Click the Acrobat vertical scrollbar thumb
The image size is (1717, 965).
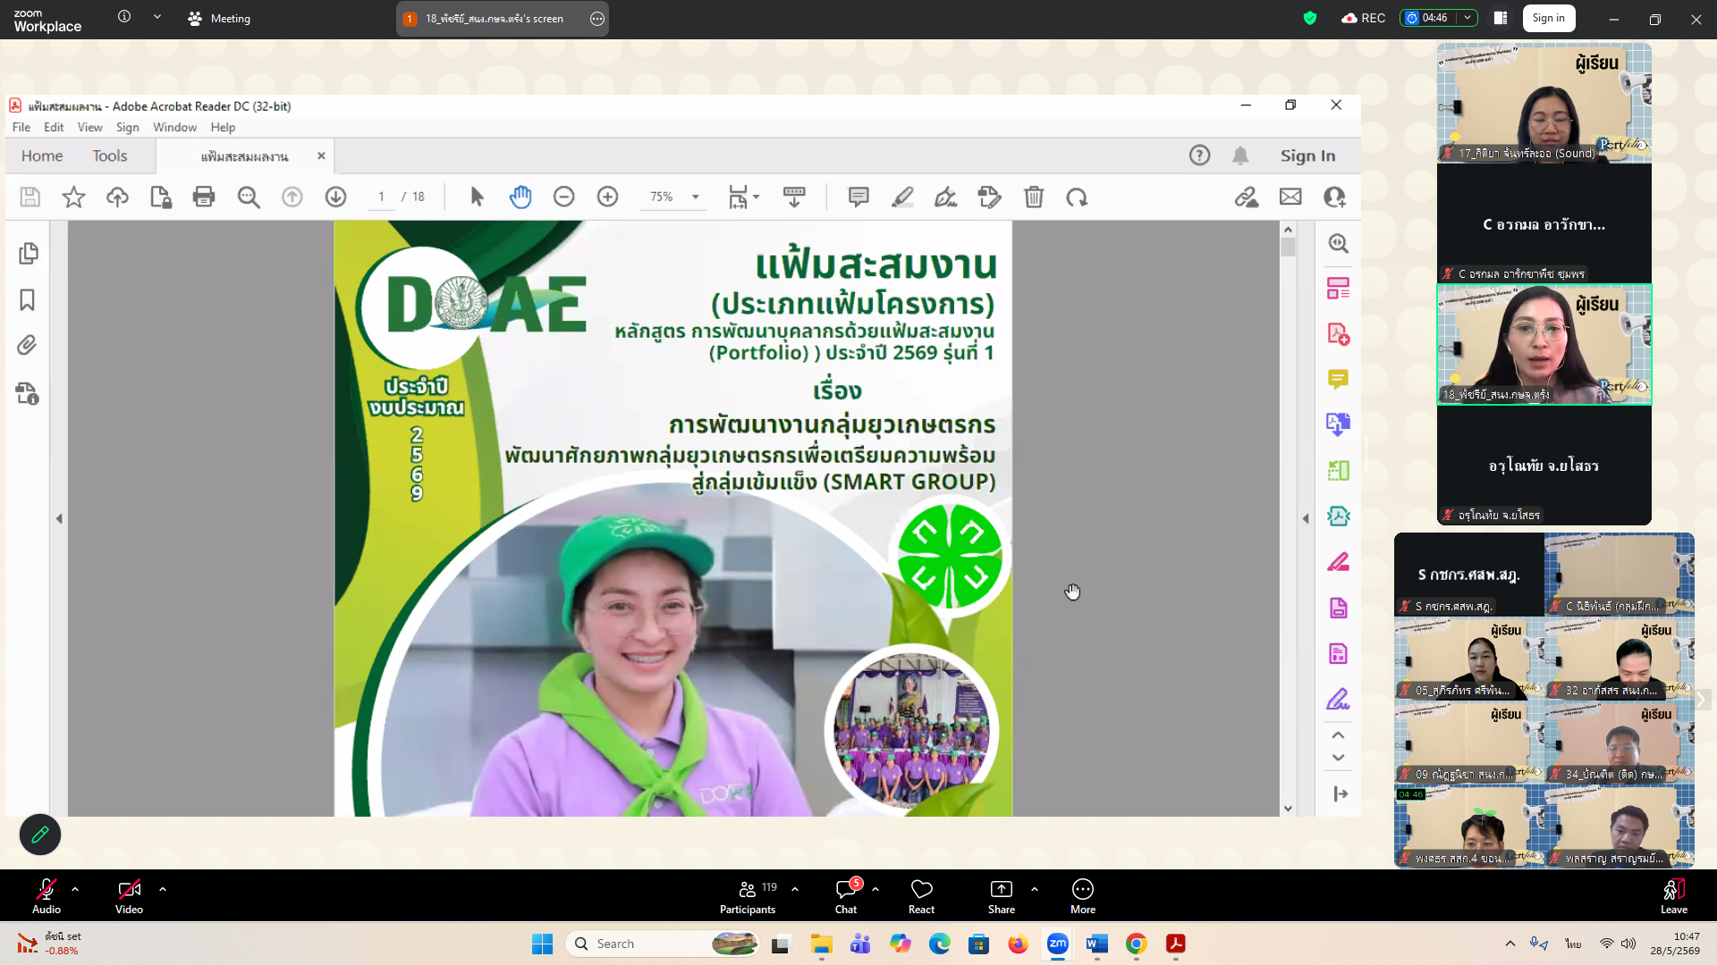(1288, 247)
